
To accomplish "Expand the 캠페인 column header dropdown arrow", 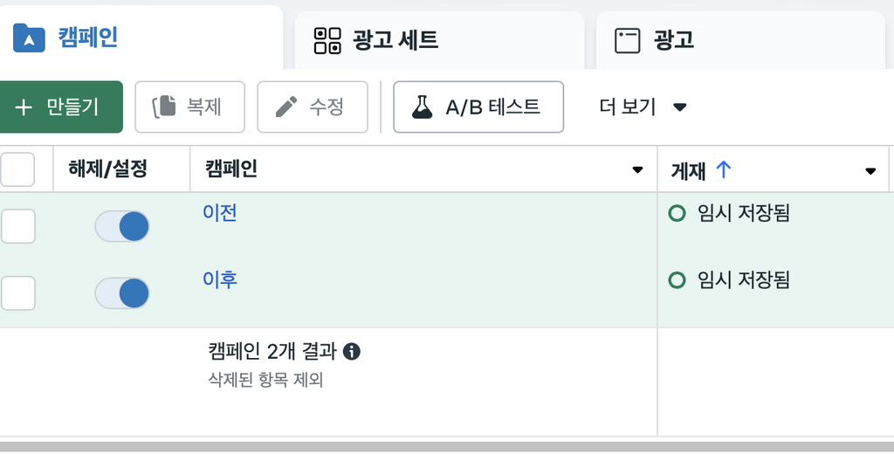I will pos(637,169).
